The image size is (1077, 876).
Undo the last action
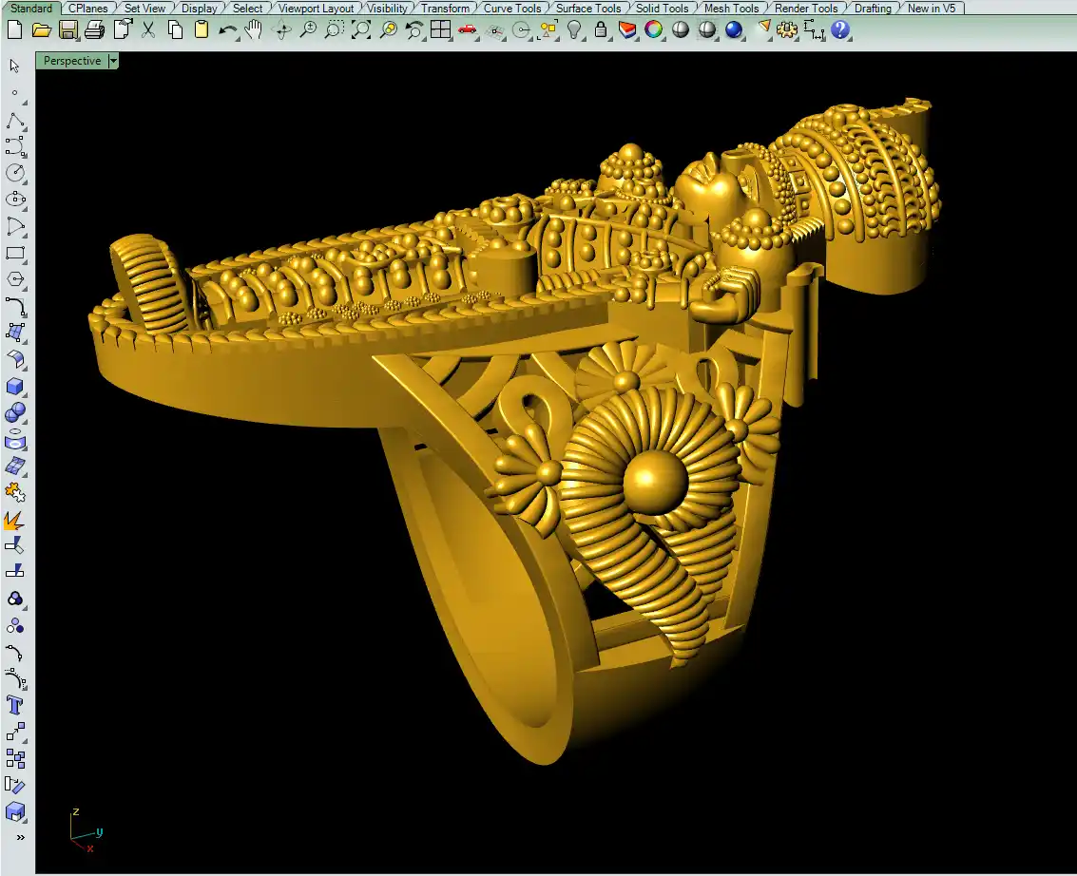click(x=228, y=30)
